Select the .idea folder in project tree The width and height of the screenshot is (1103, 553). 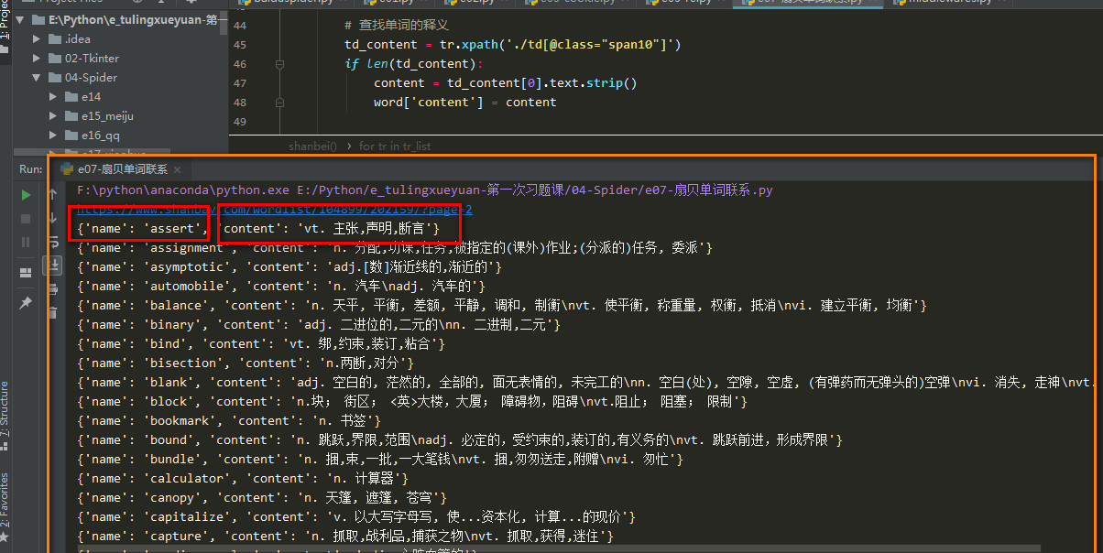click(x=69, y=38)
